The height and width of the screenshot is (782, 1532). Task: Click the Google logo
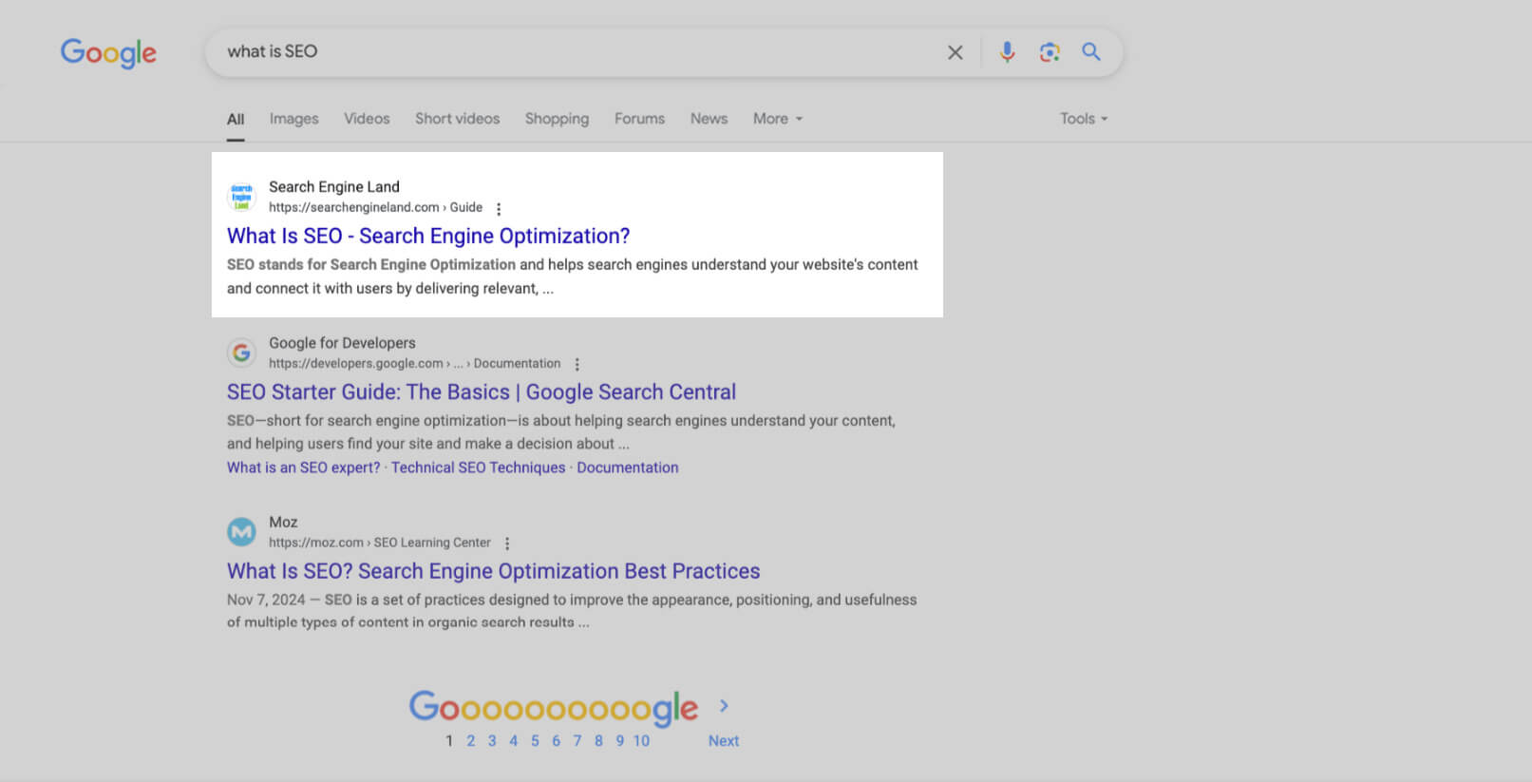(108, 53)
